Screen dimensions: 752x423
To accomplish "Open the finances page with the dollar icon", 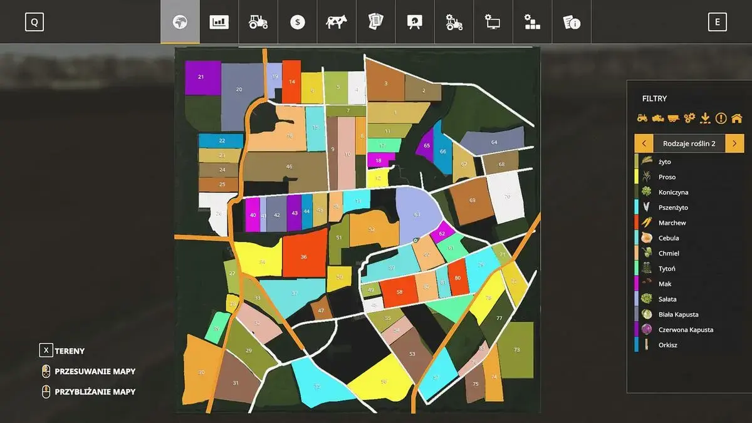I will [298, 22].
